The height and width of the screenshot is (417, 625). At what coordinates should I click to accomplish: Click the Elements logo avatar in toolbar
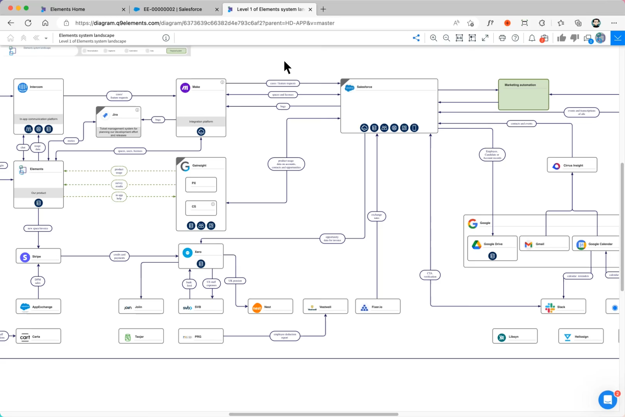click(601, 38)
